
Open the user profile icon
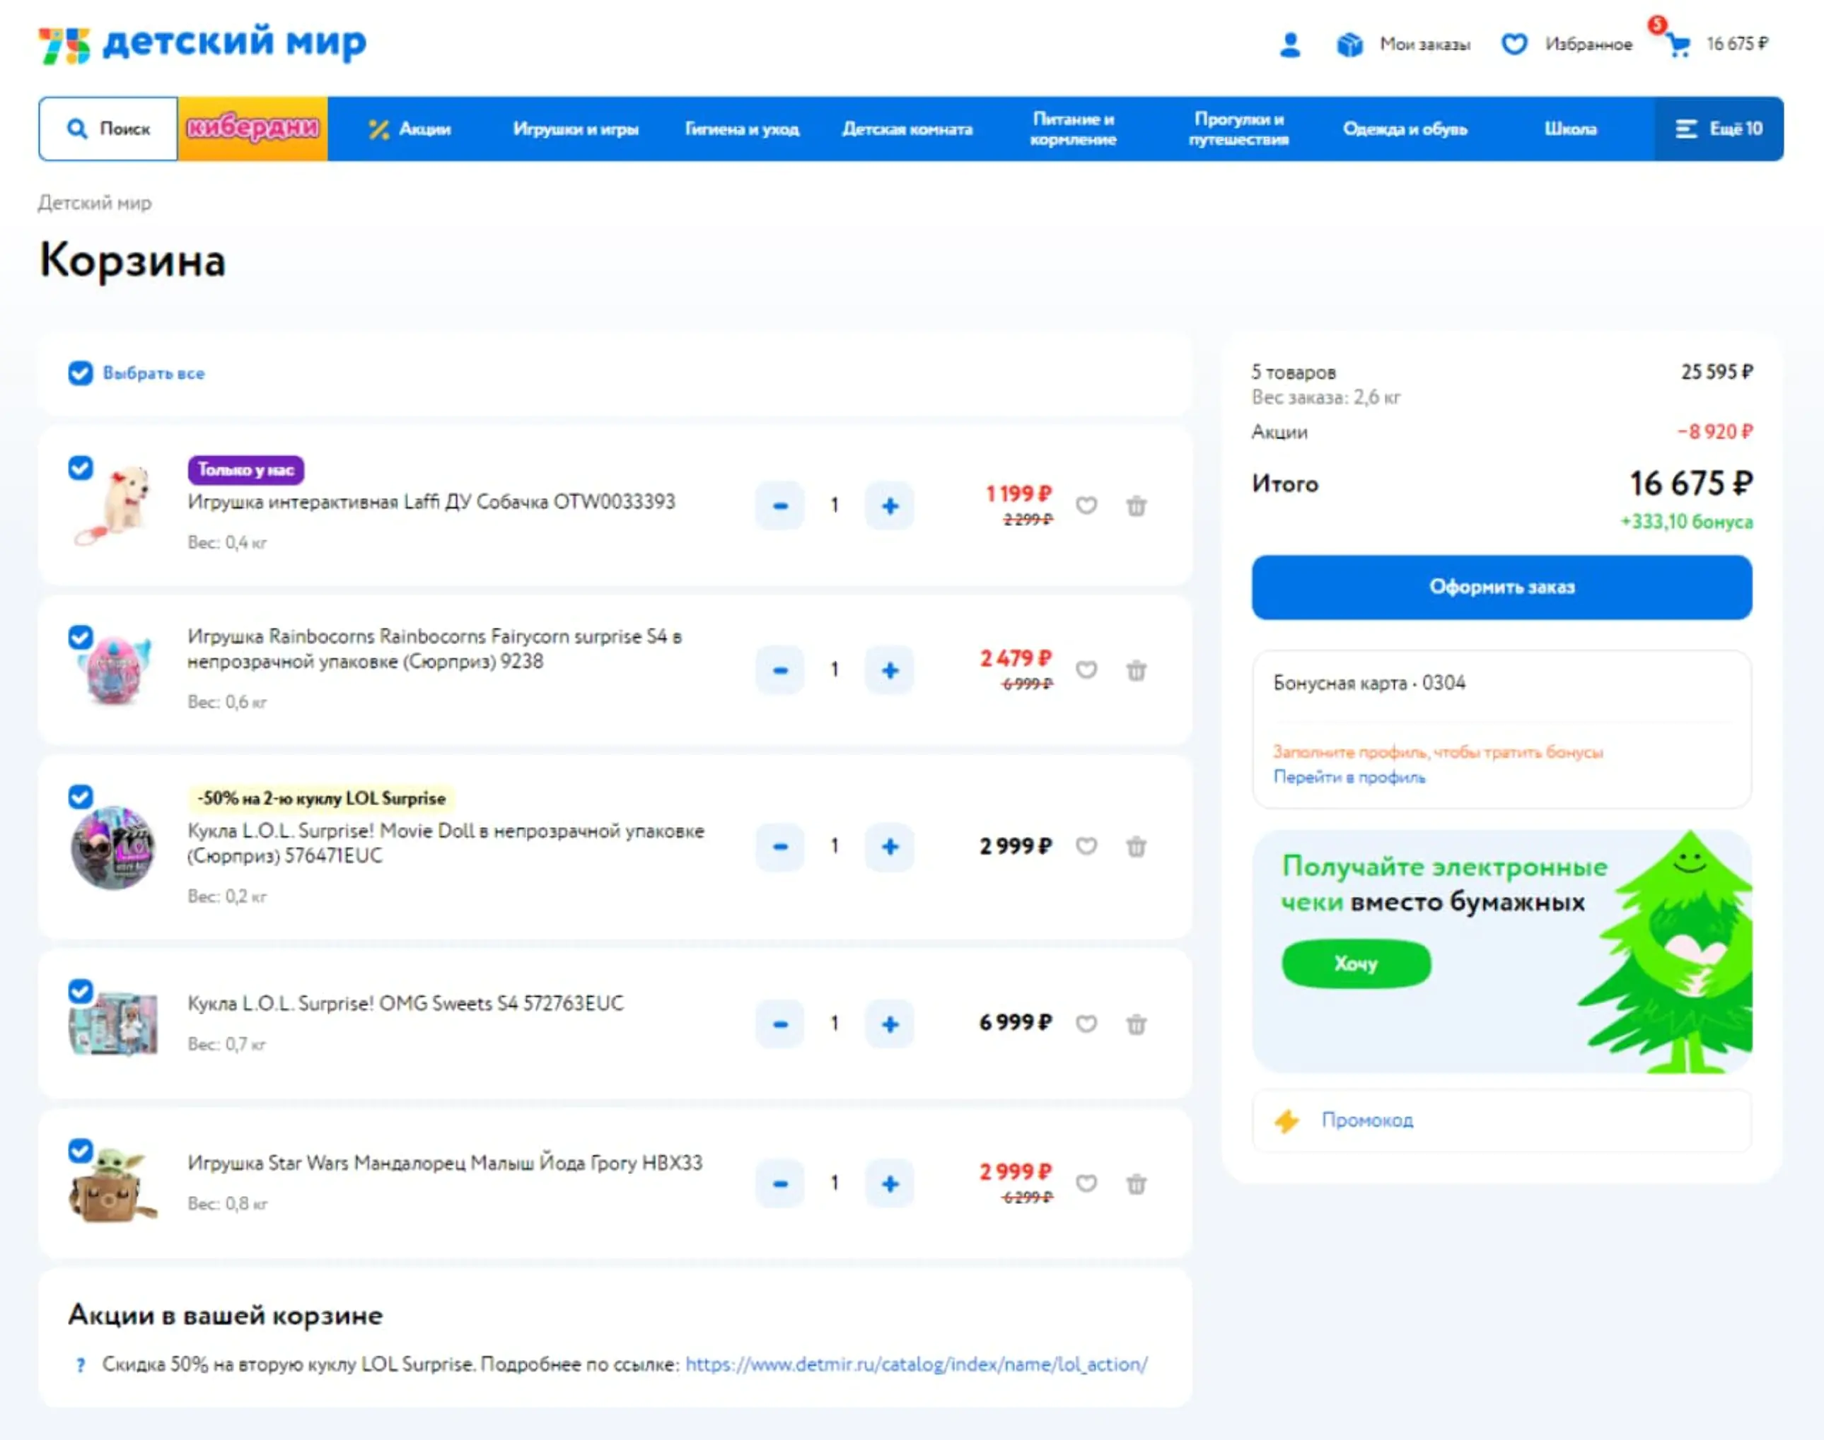point(1289,44)
